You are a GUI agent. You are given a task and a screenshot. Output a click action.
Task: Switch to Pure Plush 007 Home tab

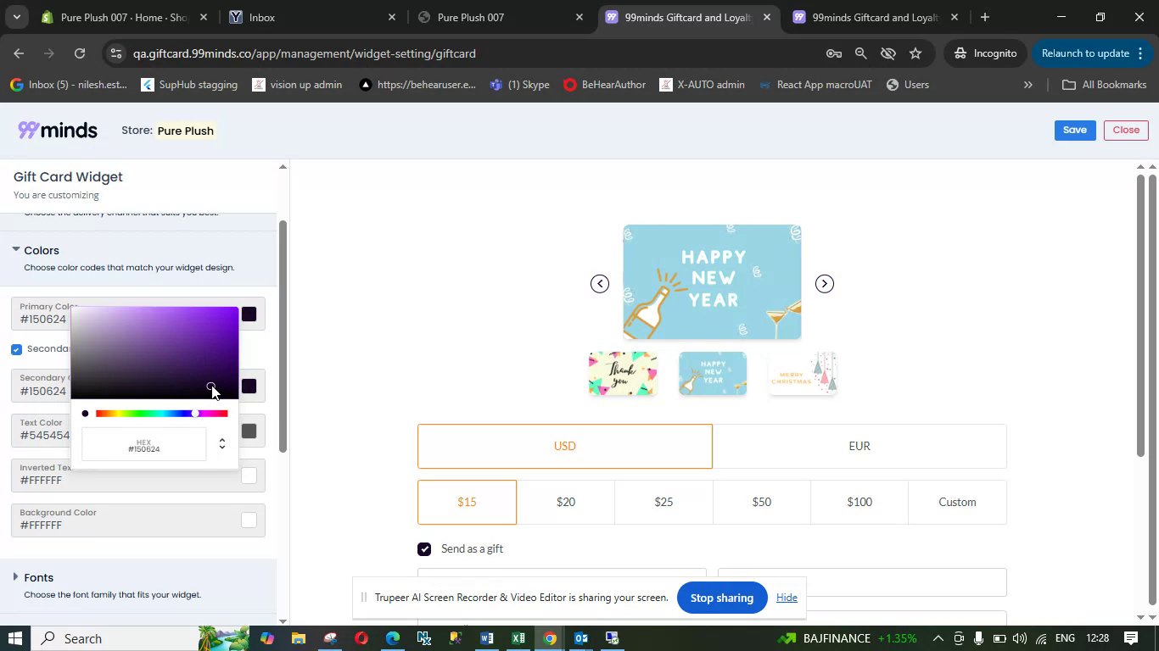(x=123, y=17)
